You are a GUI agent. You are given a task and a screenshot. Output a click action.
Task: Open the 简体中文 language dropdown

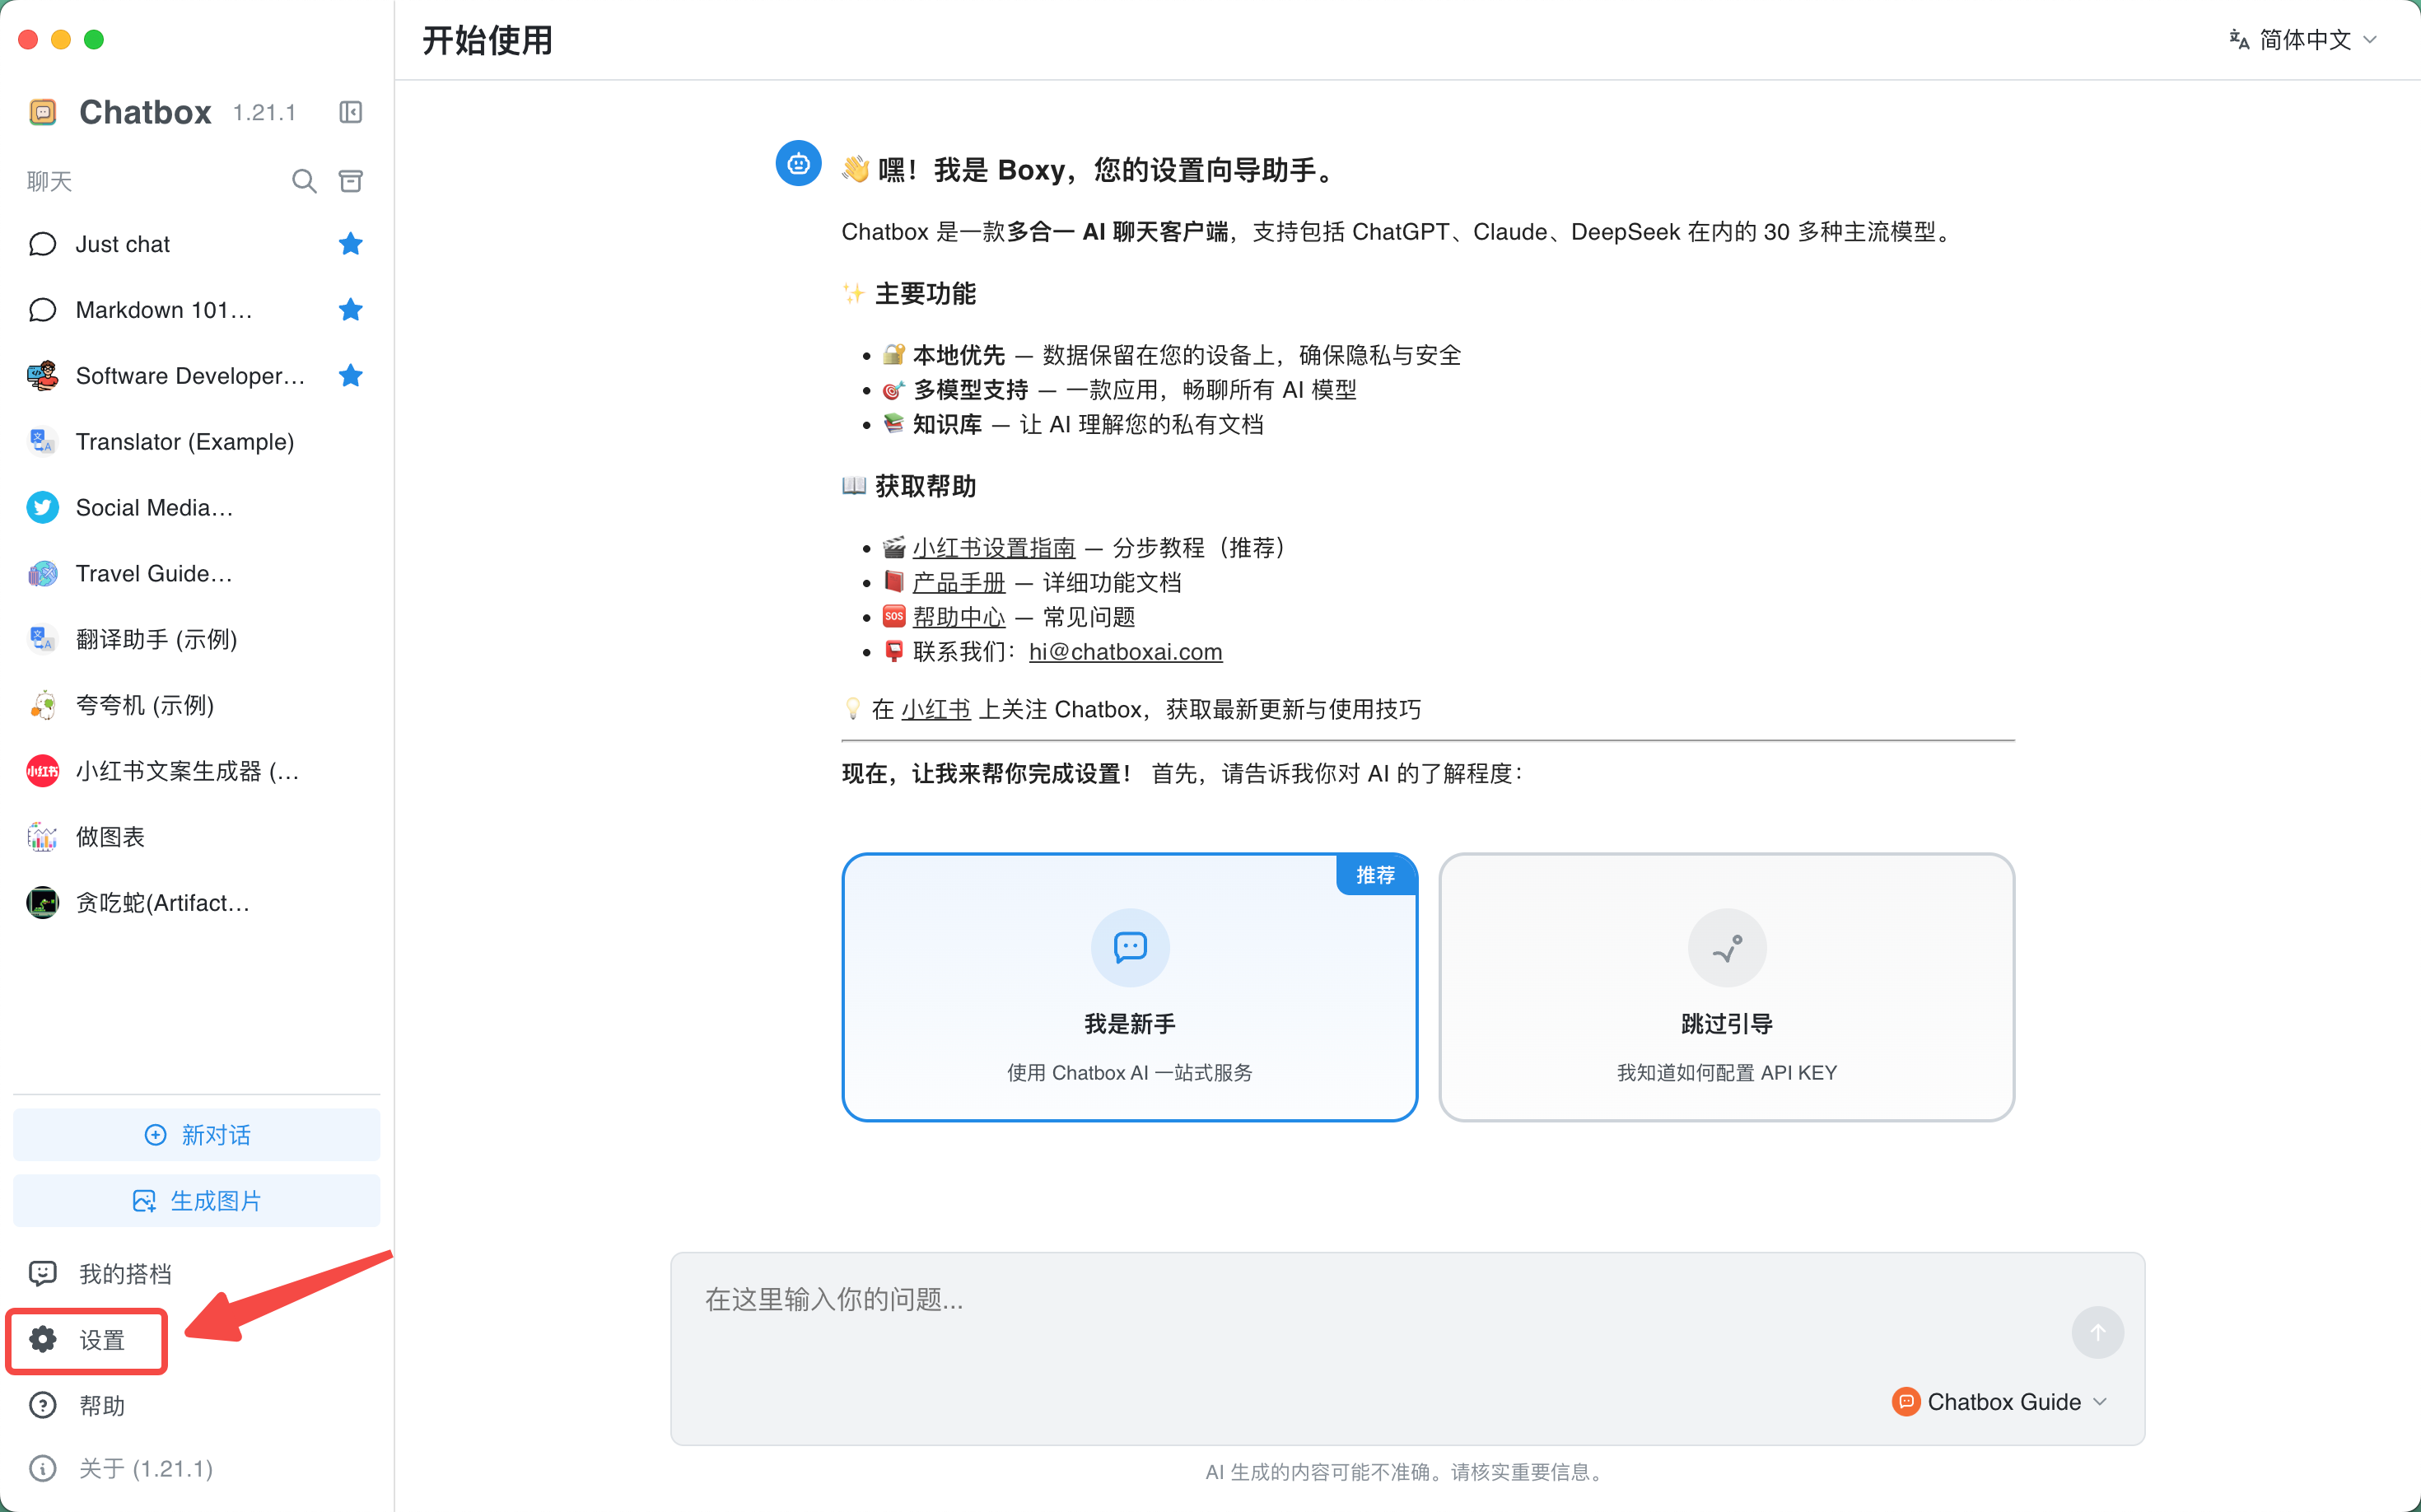coord(2303,40)
